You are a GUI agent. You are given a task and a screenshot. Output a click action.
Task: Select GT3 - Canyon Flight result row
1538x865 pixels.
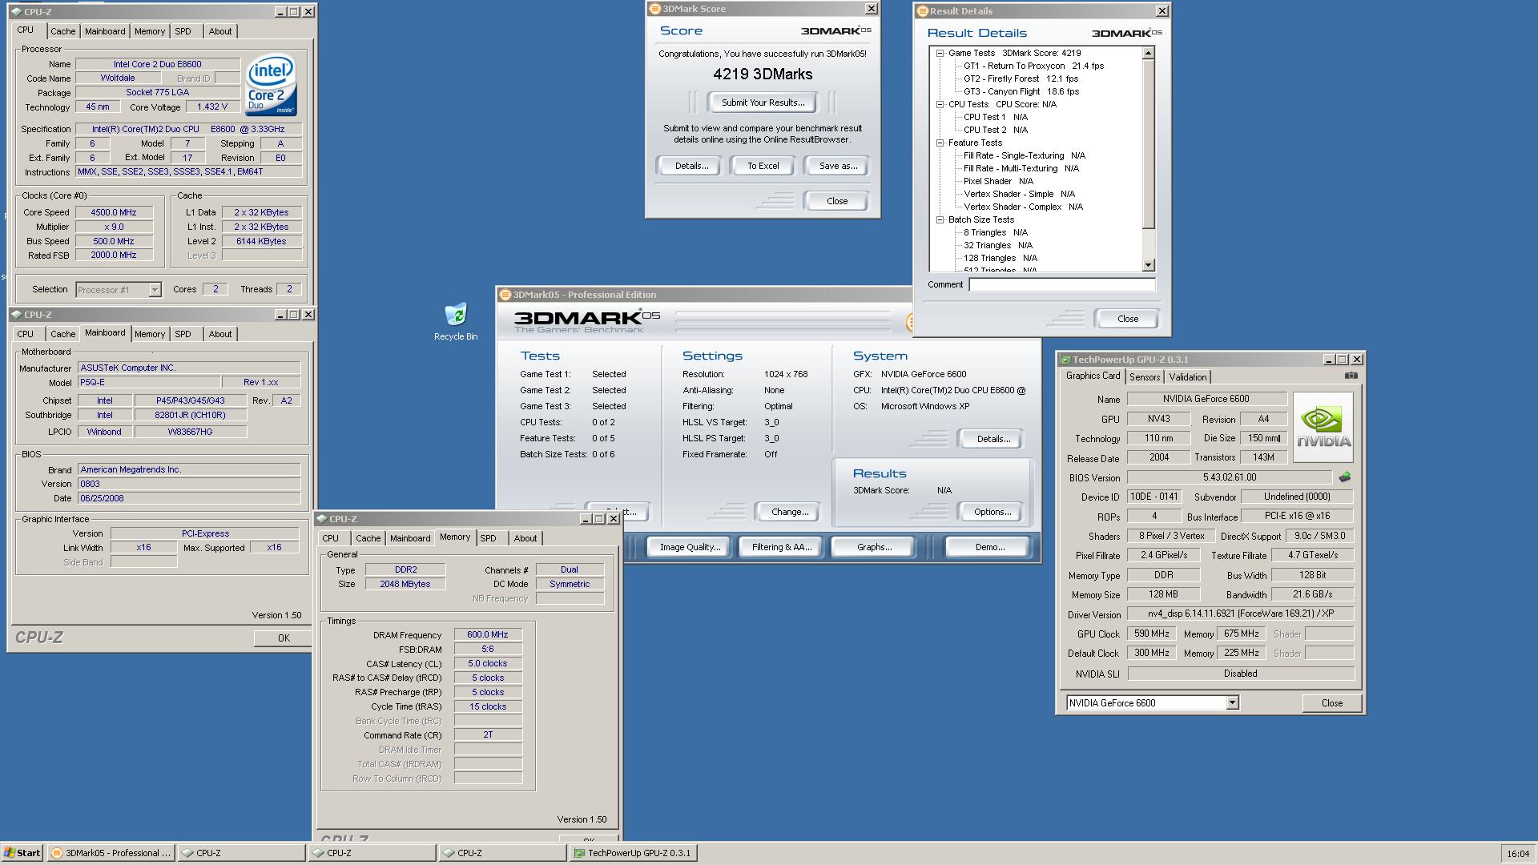point(1021,91)
